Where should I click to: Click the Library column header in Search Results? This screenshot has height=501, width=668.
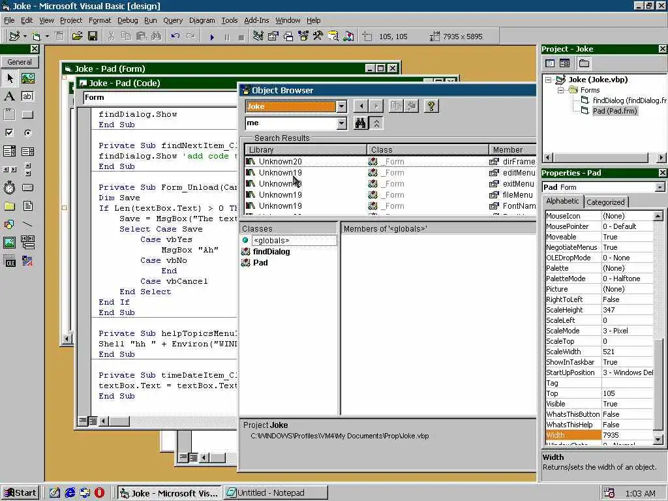pyautogui.click(x=305, y=150)
